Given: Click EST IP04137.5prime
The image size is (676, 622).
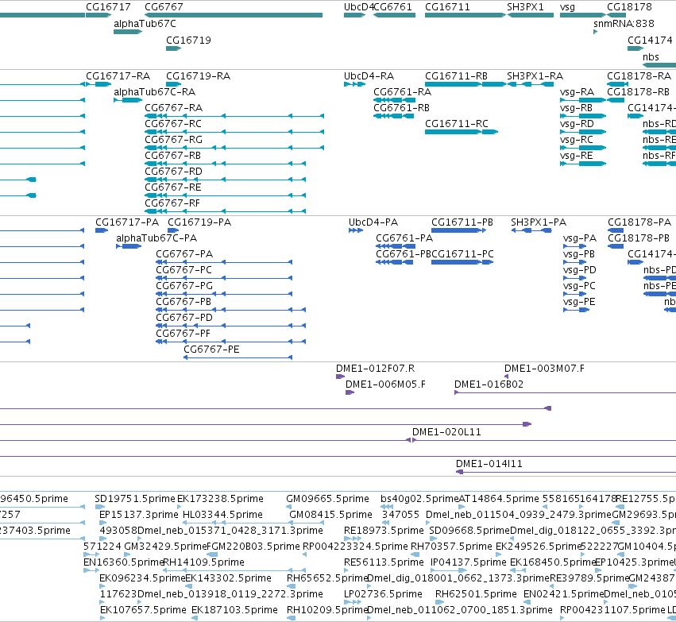Looking at the screenshot, I should 469,563.
